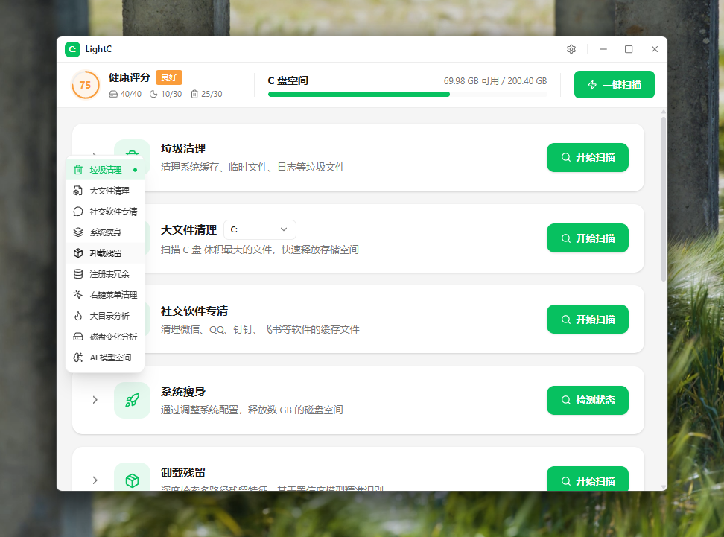Click the file icon in 大文件清理 menu entry
The height and width of the screenshot is (537, 724).
78,191
